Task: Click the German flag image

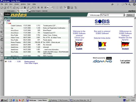Action: (x=125, y=44)
